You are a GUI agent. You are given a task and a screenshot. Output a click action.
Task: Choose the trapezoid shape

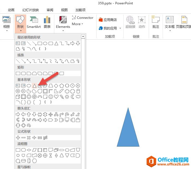point(51,86)
